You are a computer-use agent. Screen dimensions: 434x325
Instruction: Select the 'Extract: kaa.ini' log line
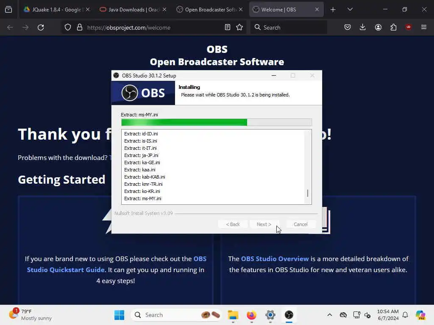[x=140, y=170]
